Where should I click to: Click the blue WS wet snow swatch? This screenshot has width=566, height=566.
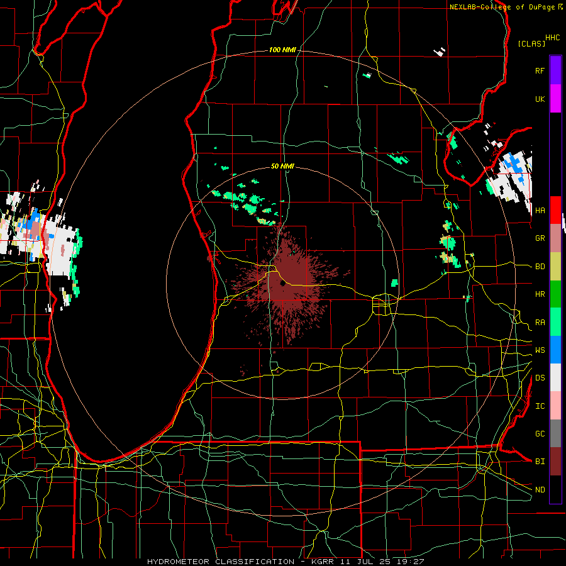[555, 350]
